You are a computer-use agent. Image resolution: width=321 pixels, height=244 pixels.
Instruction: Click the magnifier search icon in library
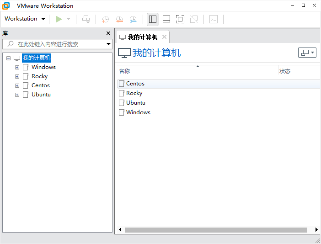[11, 44]
